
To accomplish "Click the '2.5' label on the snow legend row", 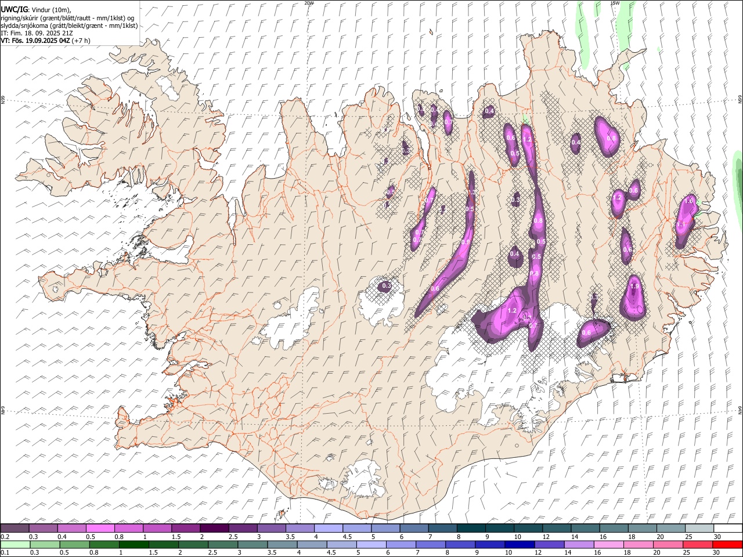I will [x=233, y=537].
